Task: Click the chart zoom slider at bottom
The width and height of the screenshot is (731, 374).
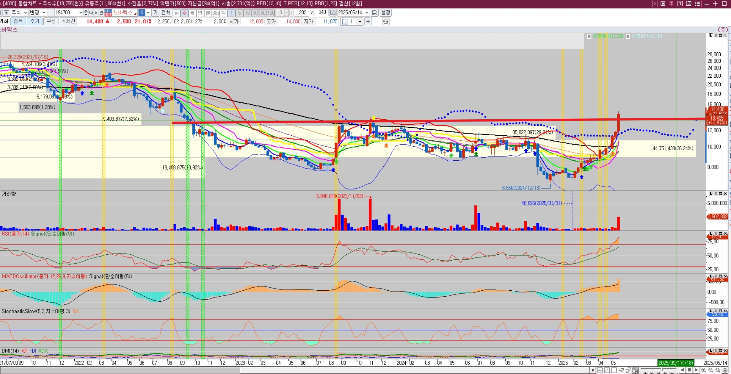Action: 663,370
